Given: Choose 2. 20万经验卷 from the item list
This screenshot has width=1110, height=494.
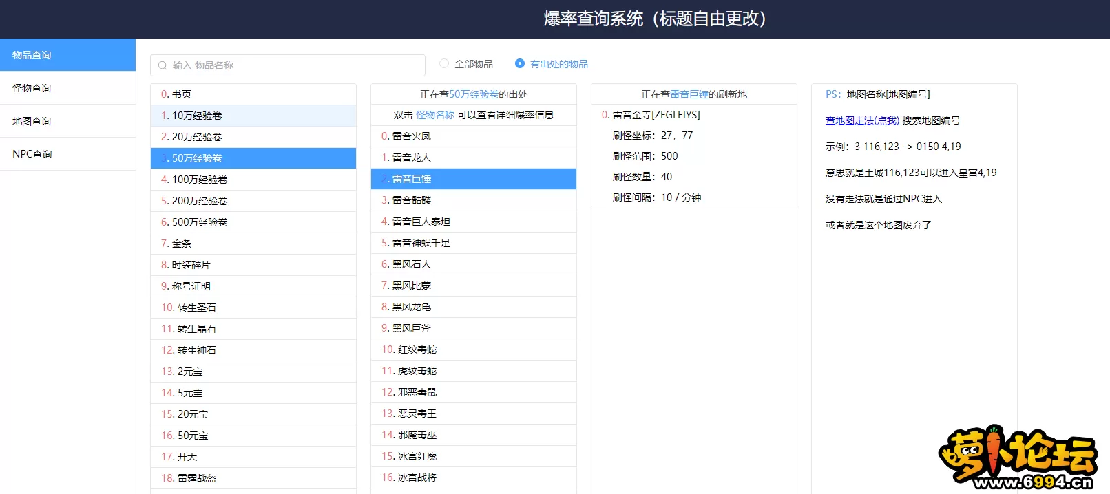Looking at the screenshot, I should [253, 137].
